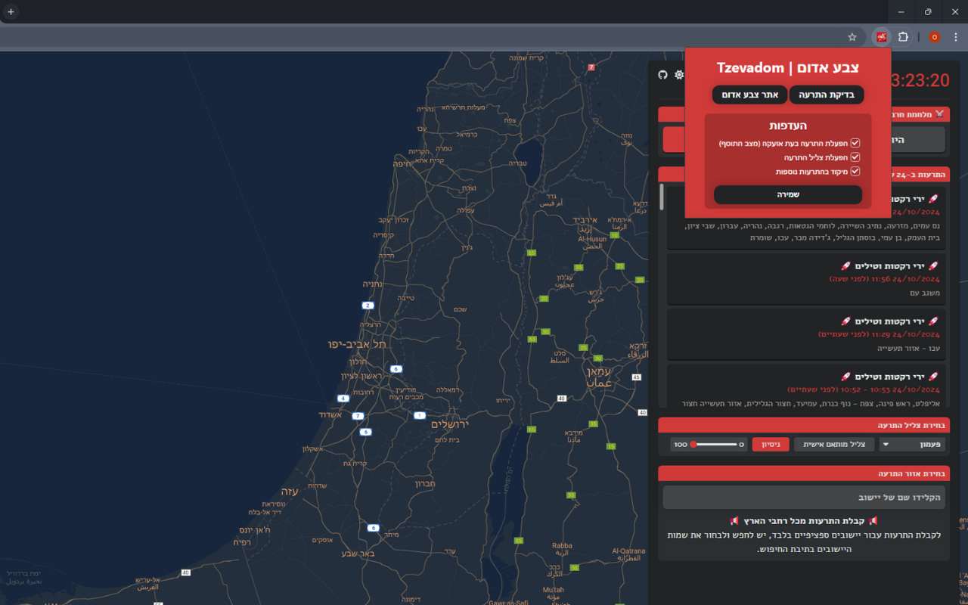Click the 'נתניה' label on the map
Screen dimensions: 968x605
(x=373, y=284)
